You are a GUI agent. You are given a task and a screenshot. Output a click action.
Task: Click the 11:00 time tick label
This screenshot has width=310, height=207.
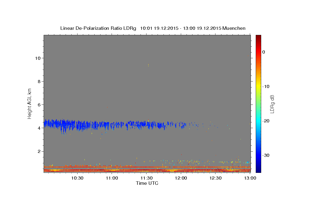[x=112, y=178]
